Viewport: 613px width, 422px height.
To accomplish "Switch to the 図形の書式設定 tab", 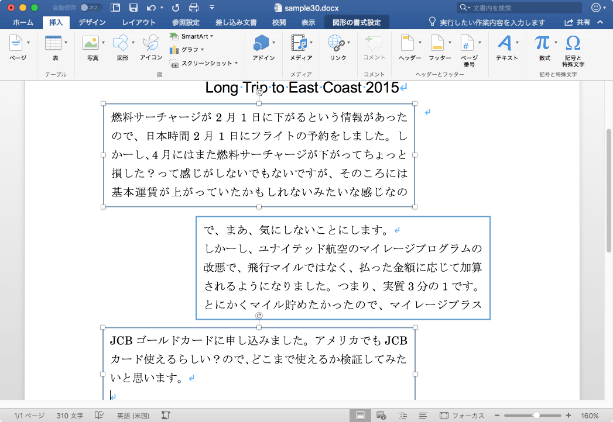I will (357, 23).
